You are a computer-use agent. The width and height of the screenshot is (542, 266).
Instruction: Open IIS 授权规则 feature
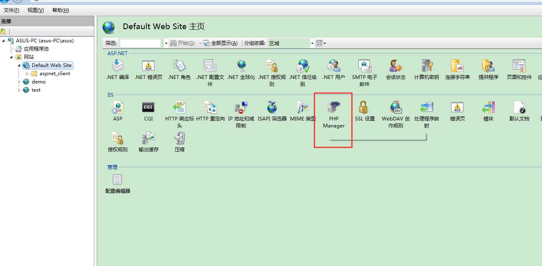(x=118, y=142)
